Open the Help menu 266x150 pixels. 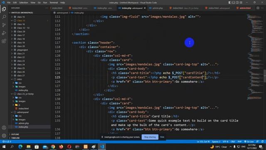(x=62, y=2)
